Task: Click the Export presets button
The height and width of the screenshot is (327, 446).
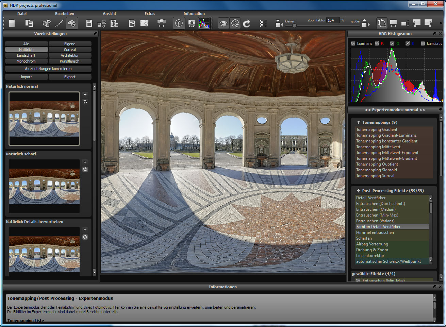Action: pyautogui.click(x=70, y=77)
